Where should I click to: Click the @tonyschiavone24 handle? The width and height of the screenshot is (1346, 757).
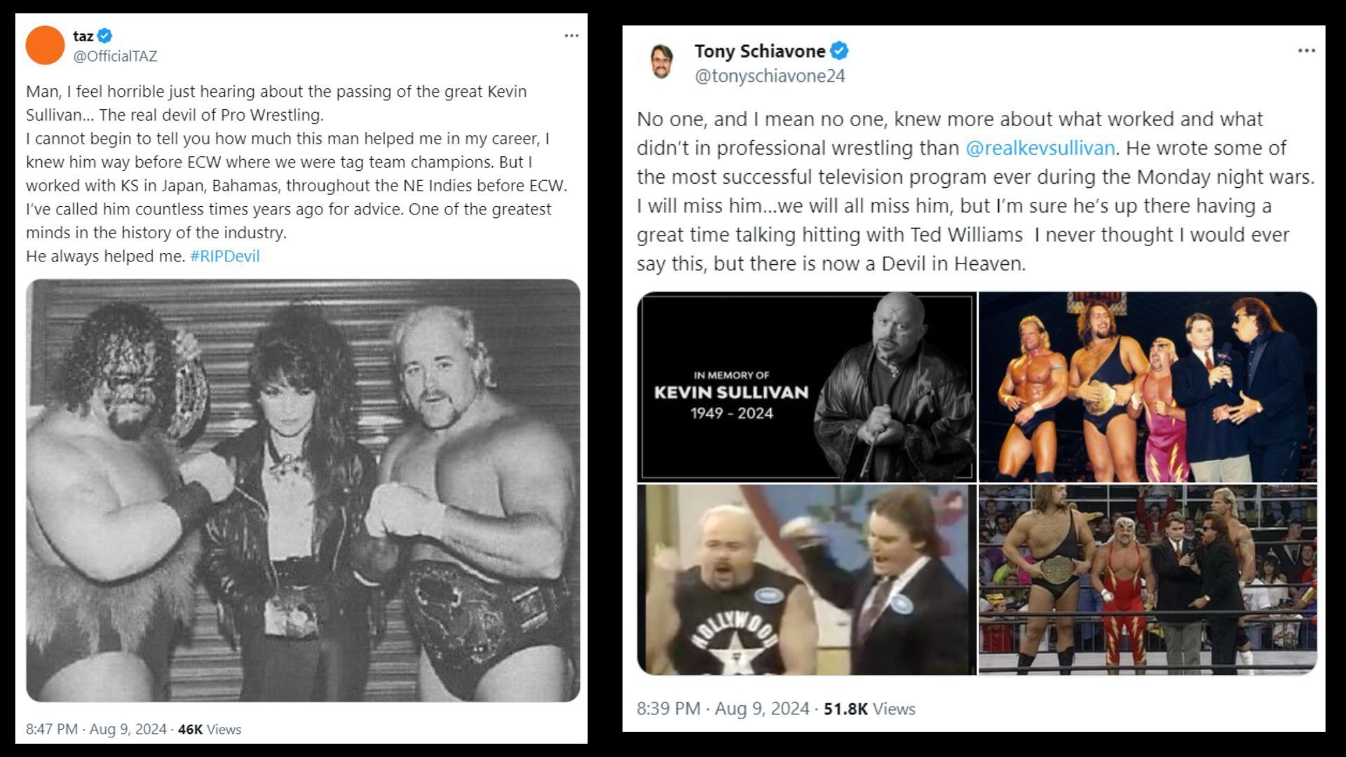pos(769,76)
